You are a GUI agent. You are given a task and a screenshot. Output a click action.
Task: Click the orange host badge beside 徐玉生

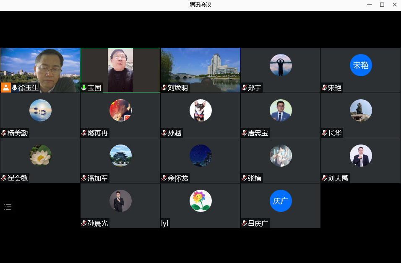(6, 88)
